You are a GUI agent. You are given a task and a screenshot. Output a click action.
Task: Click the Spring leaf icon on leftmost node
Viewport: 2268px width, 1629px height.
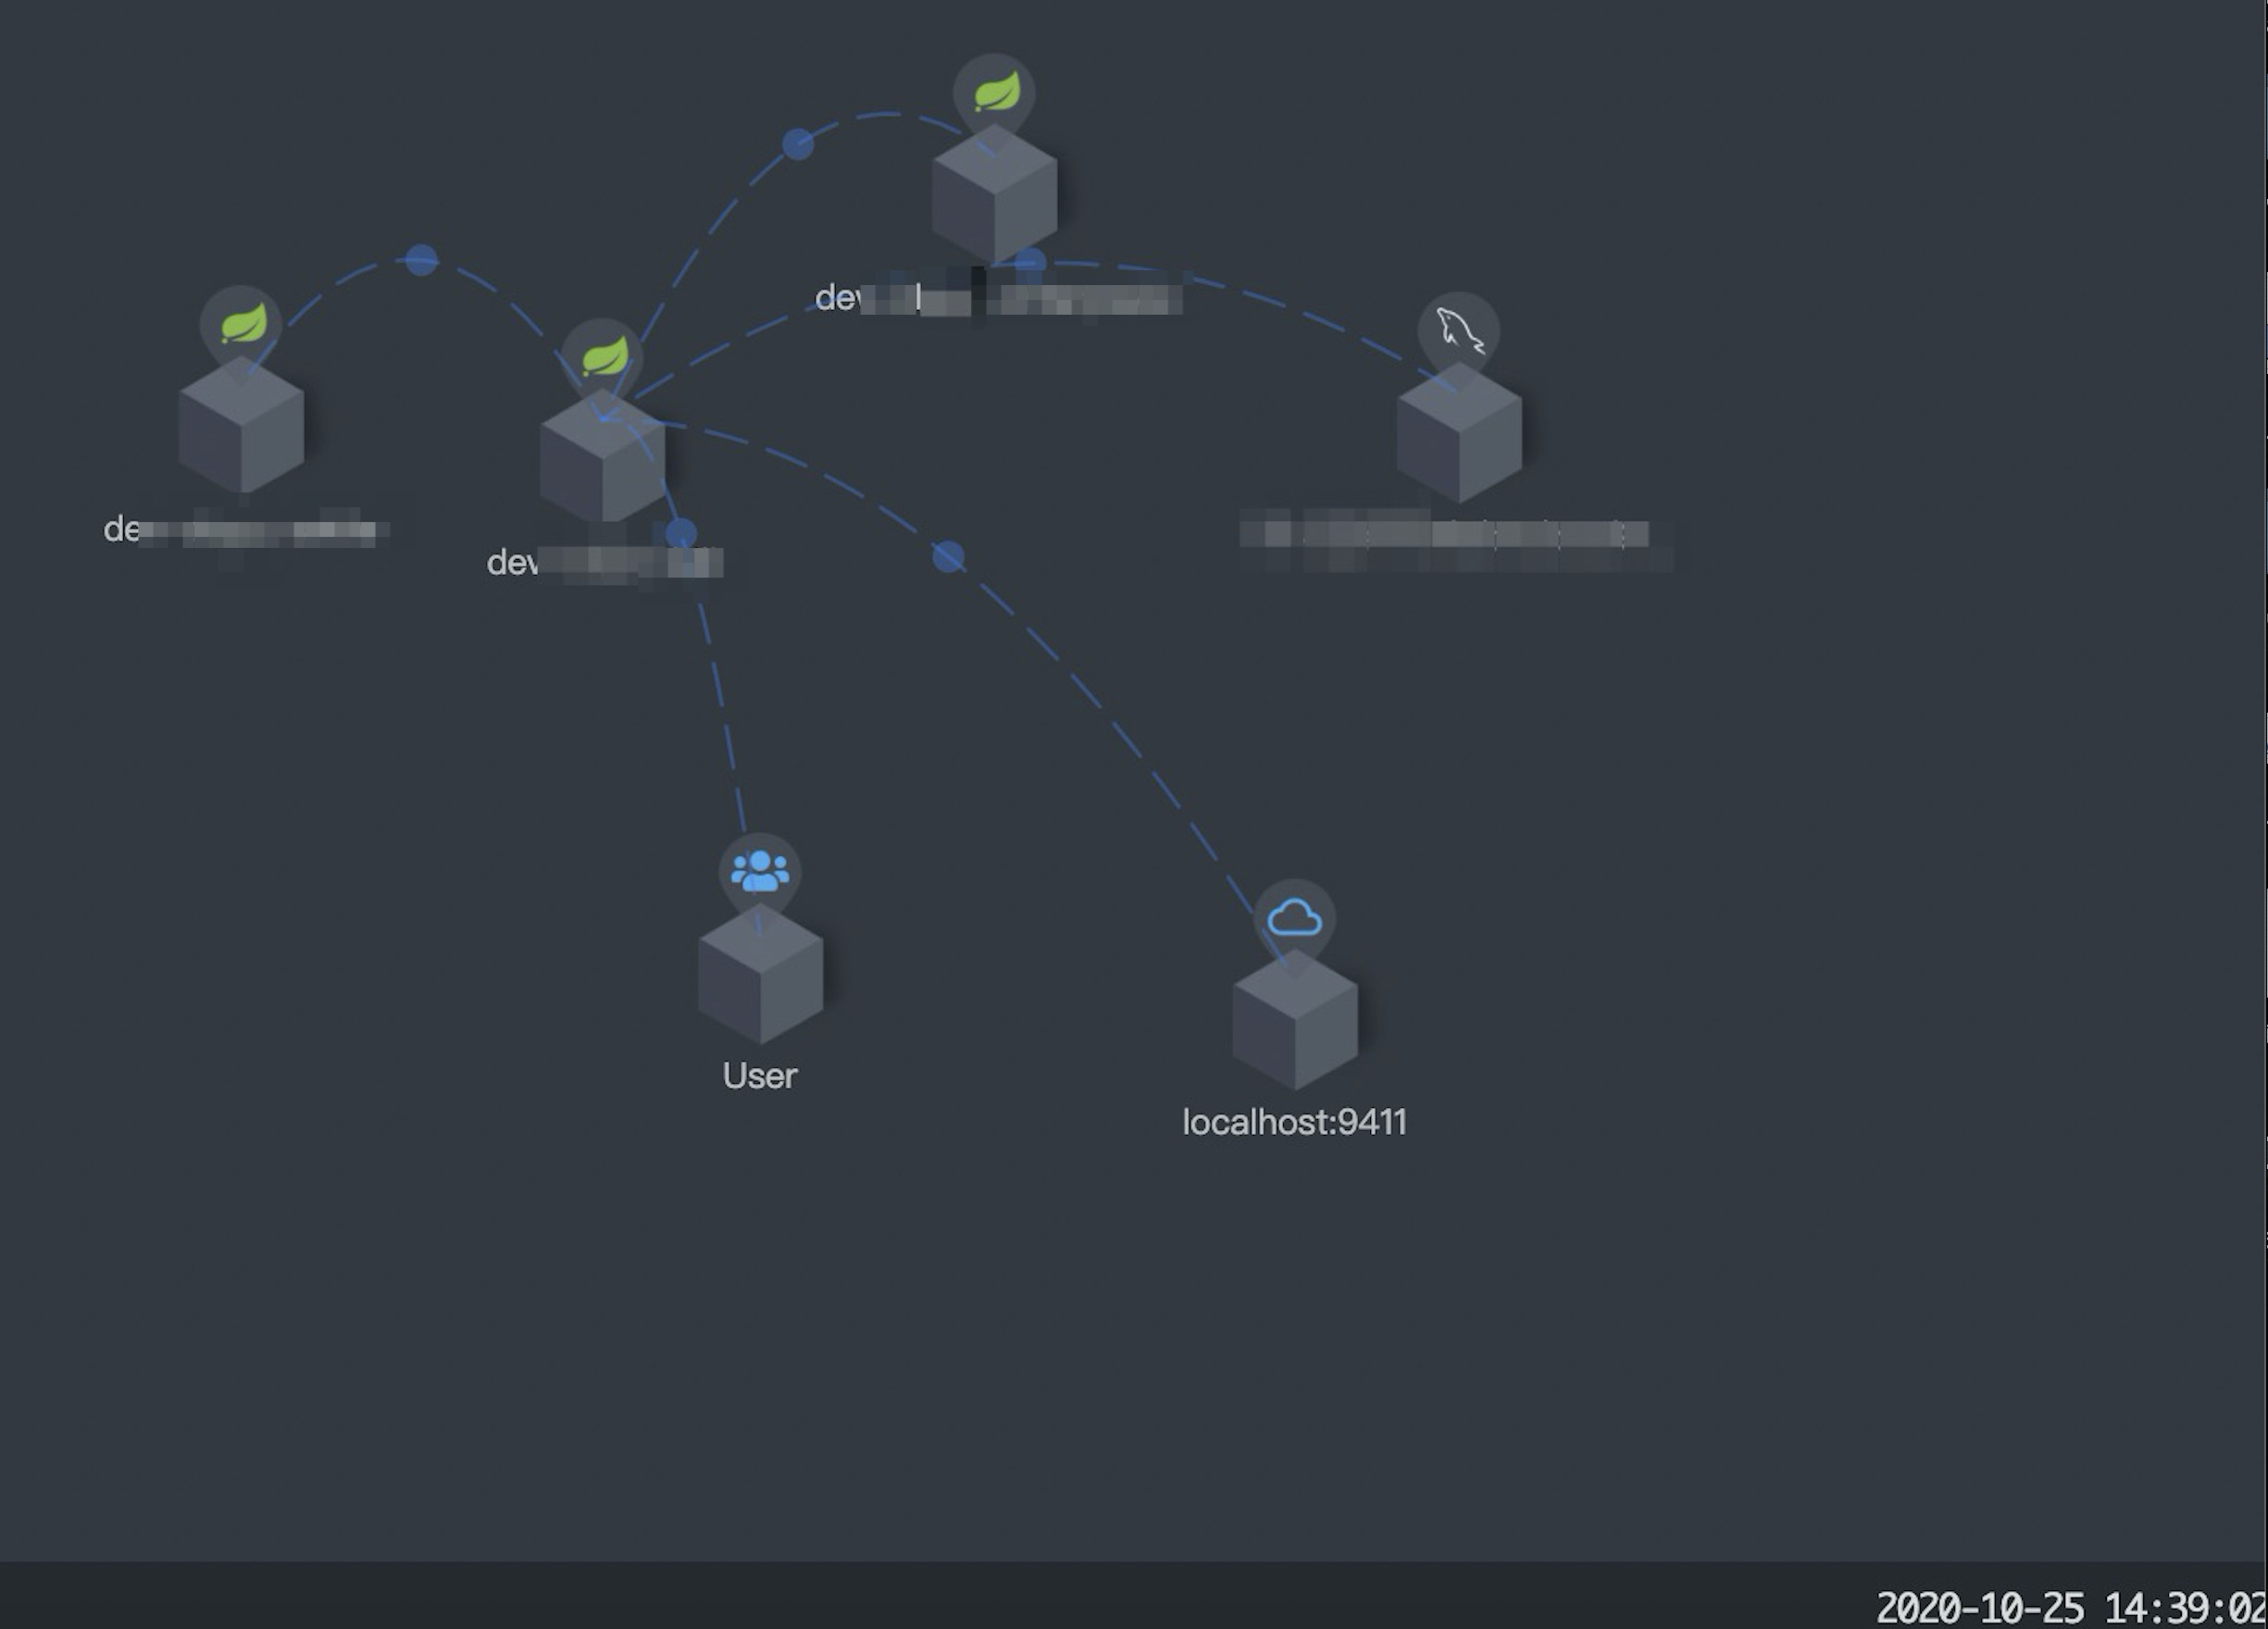coord(243,324)
